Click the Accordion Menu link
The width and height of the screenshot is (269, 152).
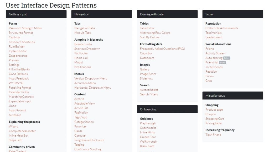coord(85,83)
